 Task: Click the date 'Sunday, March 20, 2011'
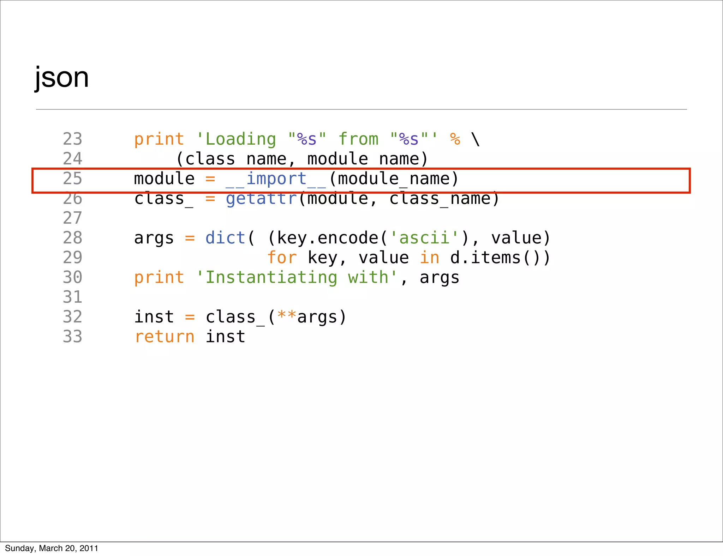(x=52, y=548)
